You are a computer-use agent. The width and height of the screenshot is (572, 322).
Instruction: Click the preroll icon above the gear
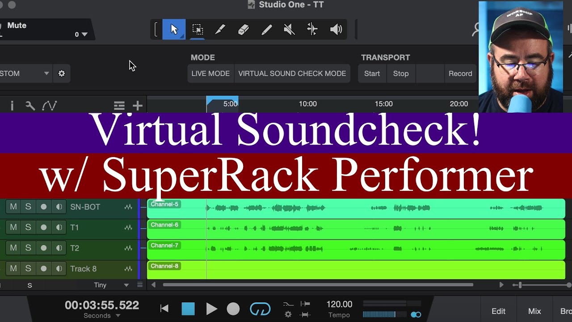coord(288,304)
